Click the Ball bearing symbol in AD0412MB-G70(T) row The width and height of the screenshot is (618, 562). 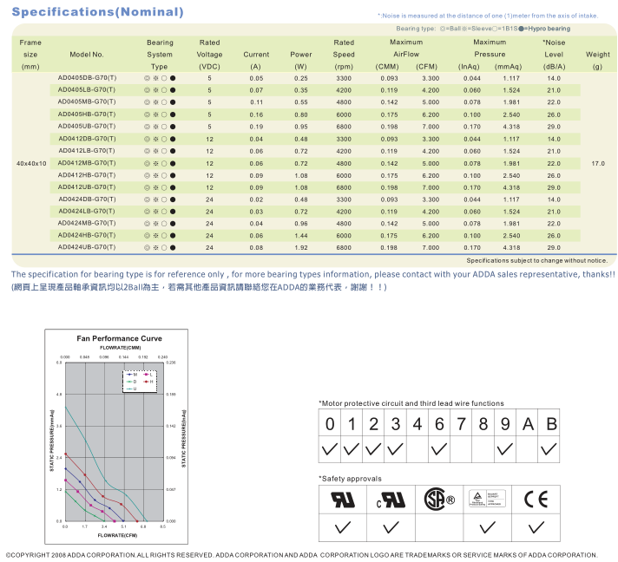[x=147, y=163]
